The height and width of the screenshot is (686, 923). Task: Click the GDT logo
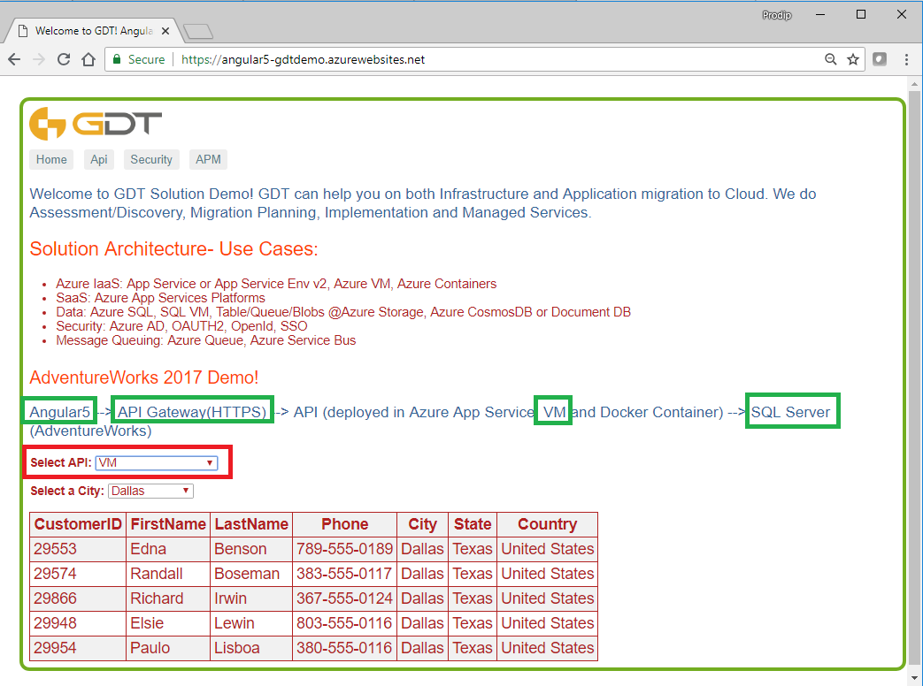point(96,124)
